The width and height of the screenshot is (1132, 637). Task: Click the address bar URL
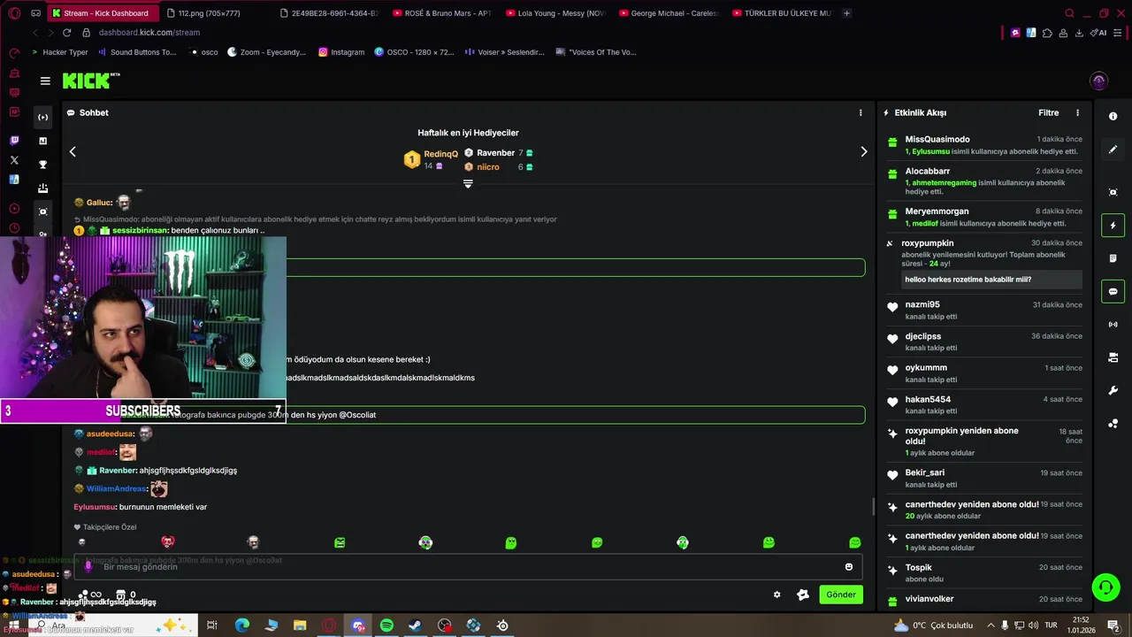[x=149, y=33]
